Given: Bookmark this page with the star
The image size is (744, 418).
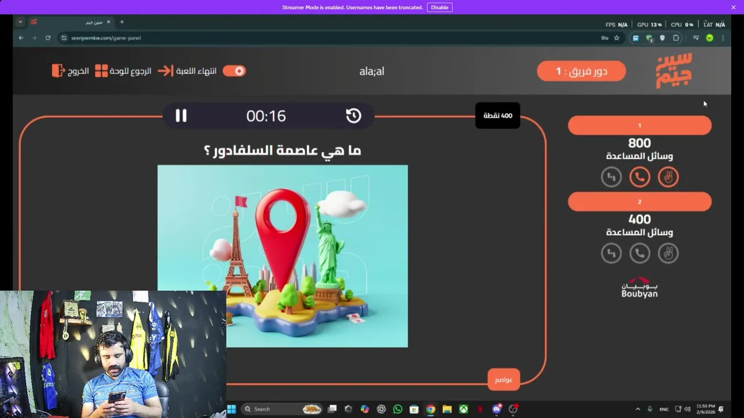Looking at the screenshot, I should [617, 38].
